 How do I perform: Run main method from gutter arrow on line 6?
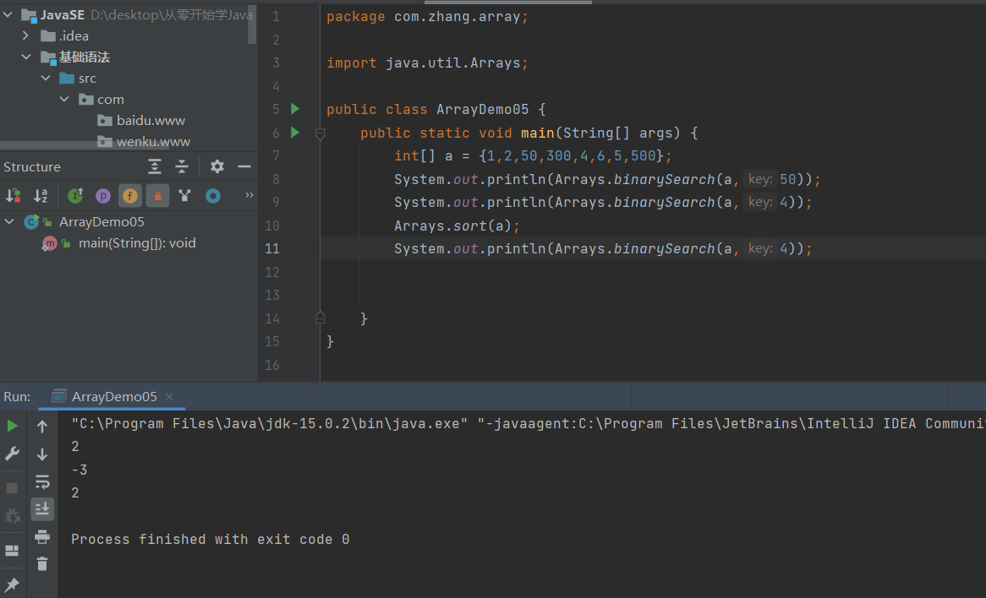pyautogui.click(x=295, y=133)
